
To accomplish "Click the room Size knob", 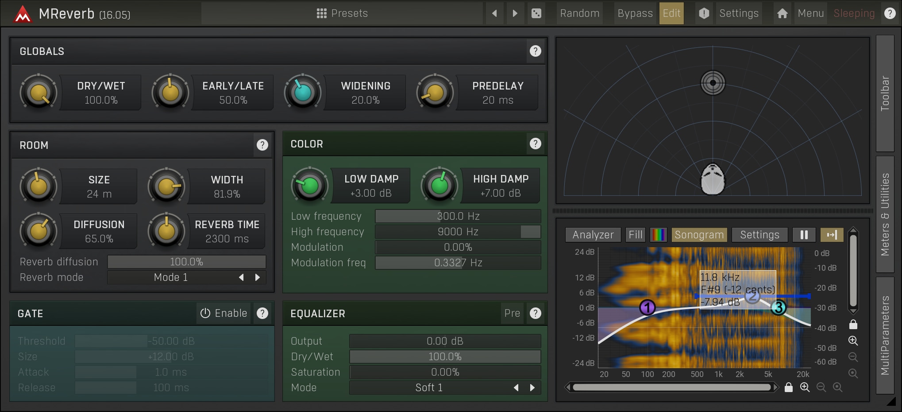I will click(x=39, y=187).
